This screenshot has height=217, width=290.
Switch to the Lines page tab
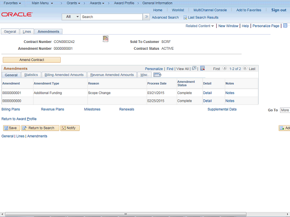27,32
